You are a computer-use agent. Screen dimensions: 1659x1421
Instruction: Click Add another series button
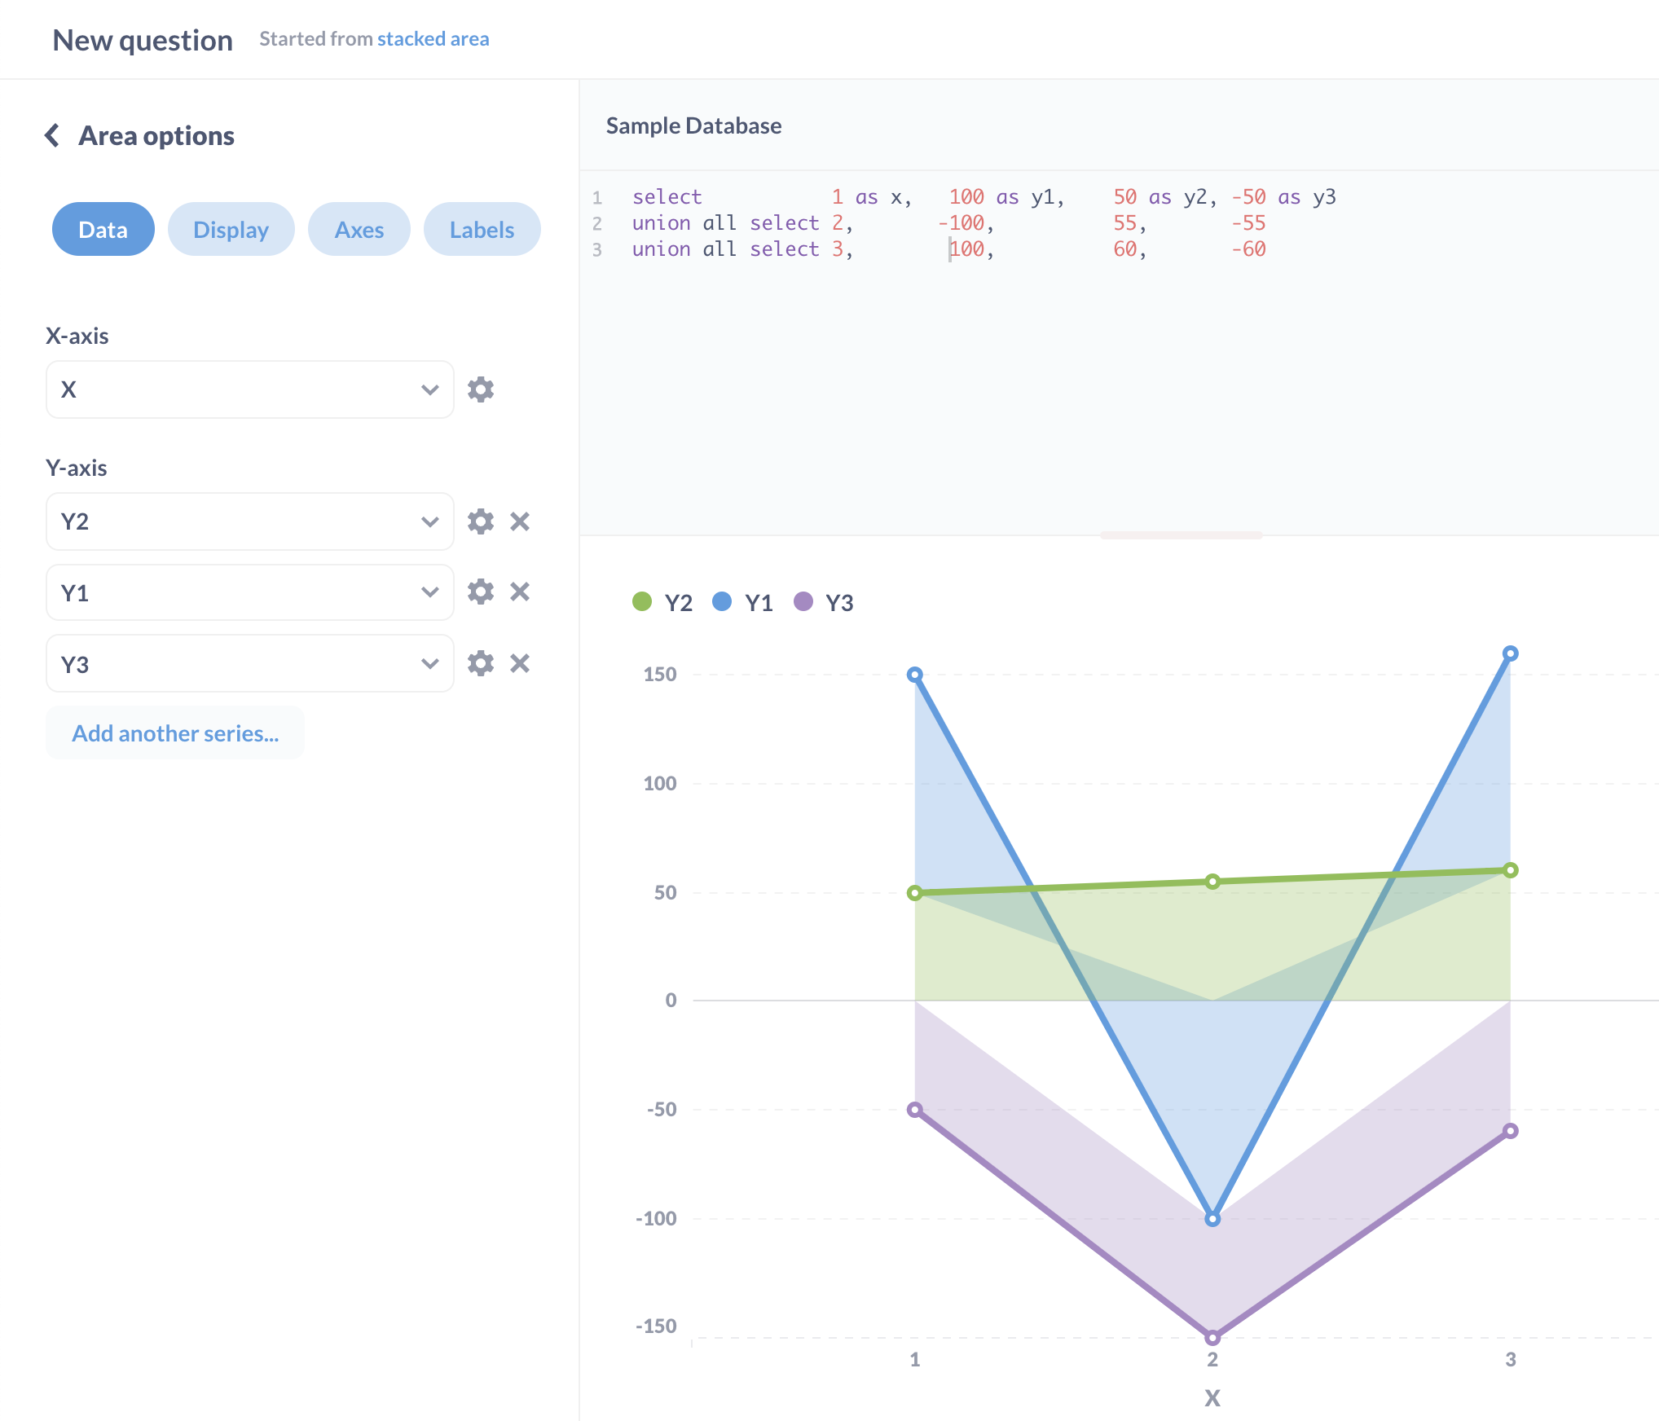point(175,733)
